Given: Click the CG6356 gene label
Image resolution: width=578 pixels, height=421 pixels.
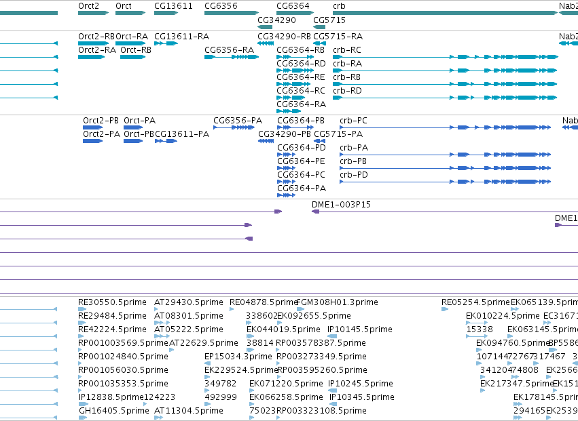Looking at the screenshot, I should (x=221, y=6).
